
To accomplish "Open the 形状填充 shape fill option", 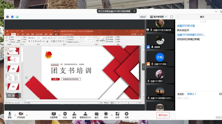I will tap(109, 37).
